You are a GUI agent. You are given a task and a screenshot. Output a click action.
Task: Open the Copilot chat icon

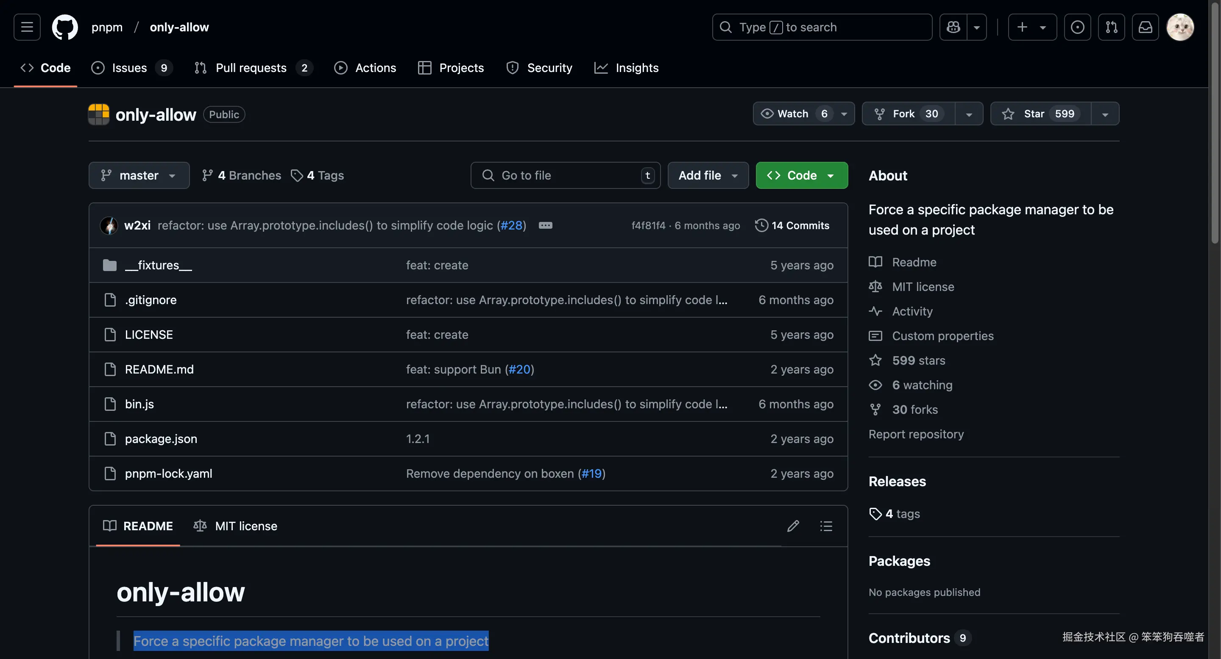953,27
